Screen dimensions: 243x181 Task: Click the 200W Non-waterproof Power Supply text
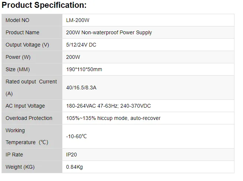point(109,32)
